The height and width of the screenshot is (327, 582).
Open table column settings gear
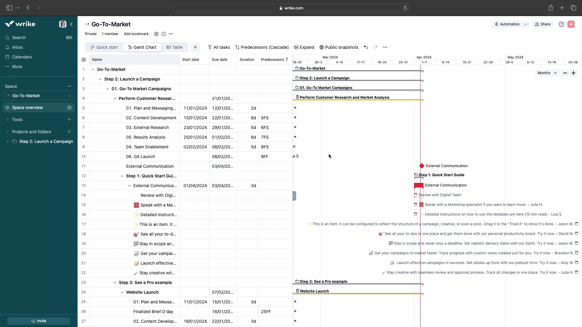[84, 60]
